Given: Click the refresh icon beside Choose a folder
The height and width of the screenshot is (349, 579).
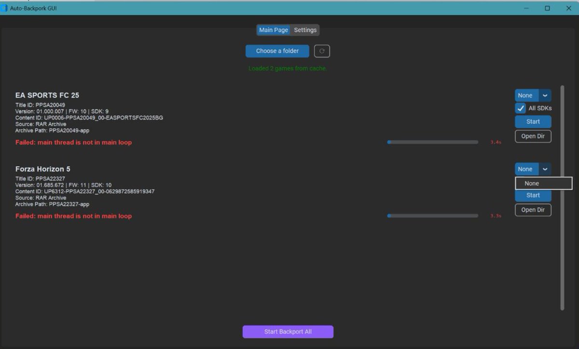Looking at the screenshot, I should point(322,51).
